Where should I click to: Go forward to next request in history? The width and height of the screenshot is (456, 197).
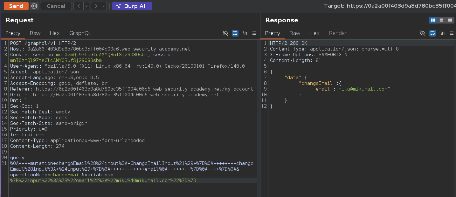pyautogui.click(x=96, y=6)
